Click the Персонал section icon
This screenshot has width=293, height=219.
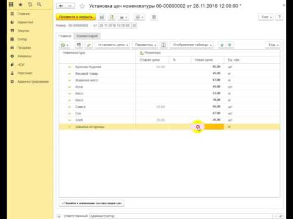[12, 73]
